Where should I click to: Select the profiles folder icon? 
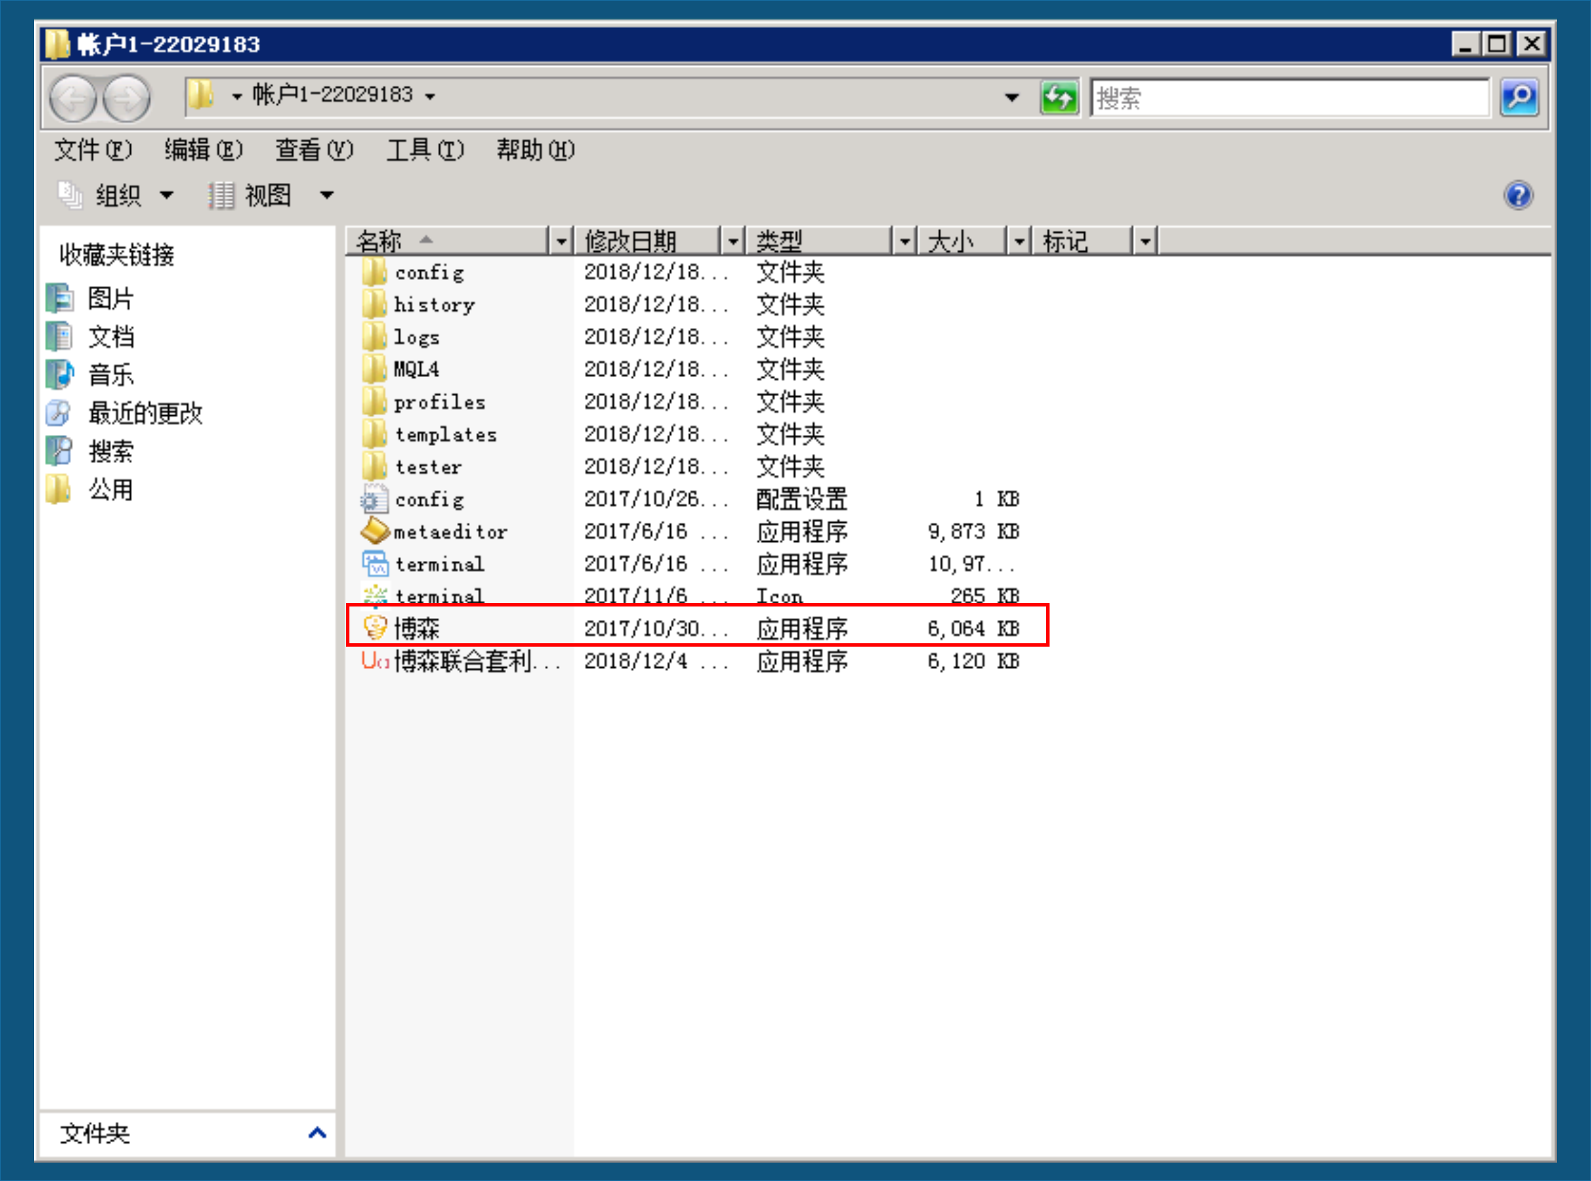(374, 402)
